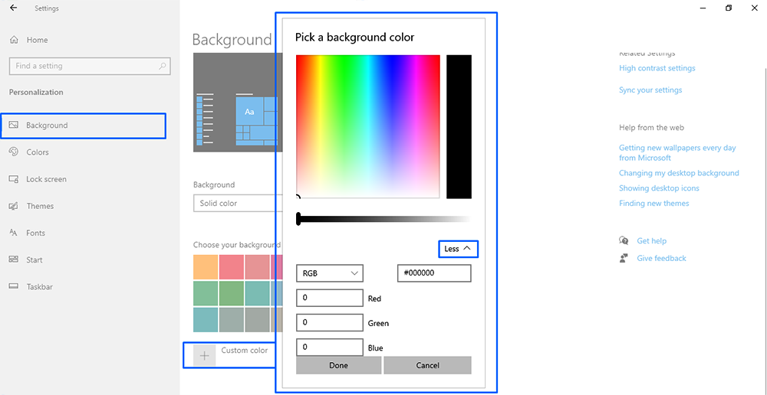Open the Fonts settings section
The height and width of the screenshot is (395, 767).
point(35,233)
